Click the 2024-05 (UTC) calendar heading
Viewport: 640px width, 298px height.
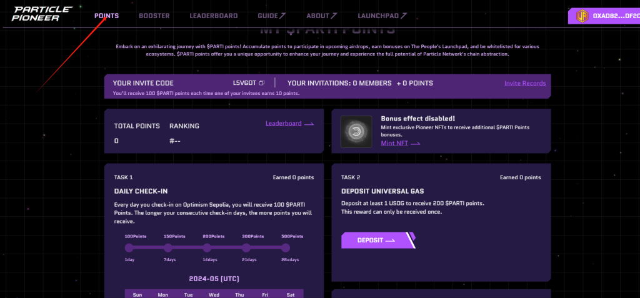click(214, 279)
